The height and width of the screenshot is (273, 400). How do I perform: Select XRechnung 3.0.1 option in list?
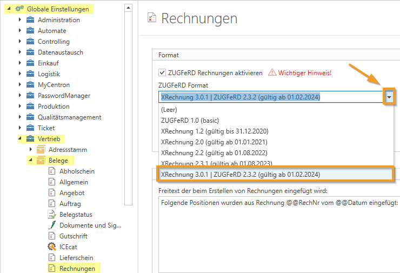click(241, 174)
